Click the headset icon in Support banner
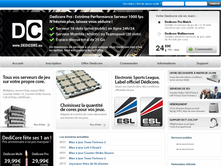 (x=214, y=123)
